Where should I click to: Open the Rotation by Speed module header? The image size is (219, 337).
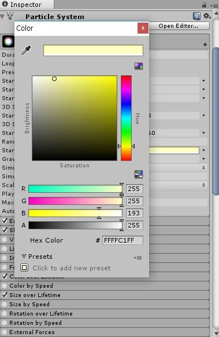pos(105,323)
